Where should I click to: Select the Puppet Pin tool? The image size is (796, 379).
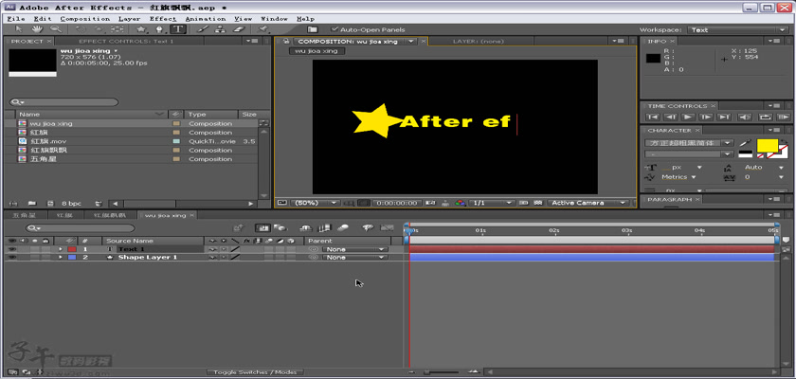pos(263,30)
